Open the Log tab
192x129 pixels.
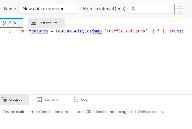pyautogui.click(x=81, y=100)
